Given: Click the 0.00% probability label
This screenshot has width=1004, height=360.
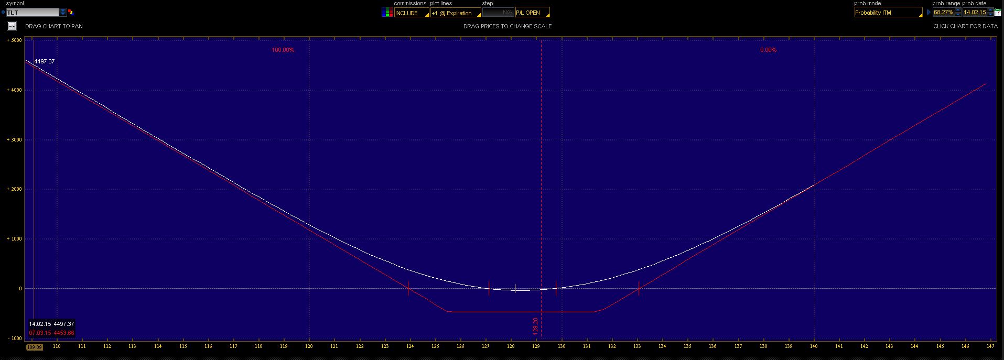Looking at the screenshot, I should coord(768,50).
